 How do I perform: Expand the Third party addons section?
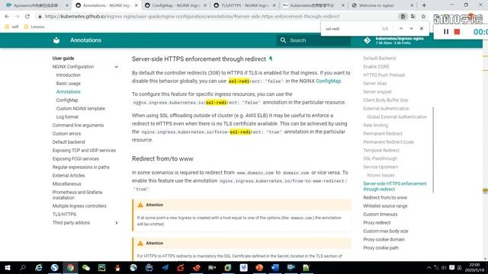[117, 223]
